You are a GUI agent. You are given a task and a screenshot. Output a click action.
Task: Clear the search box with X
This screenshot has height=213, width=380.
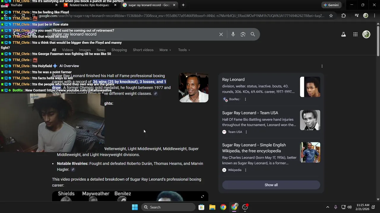pos(221,34)
